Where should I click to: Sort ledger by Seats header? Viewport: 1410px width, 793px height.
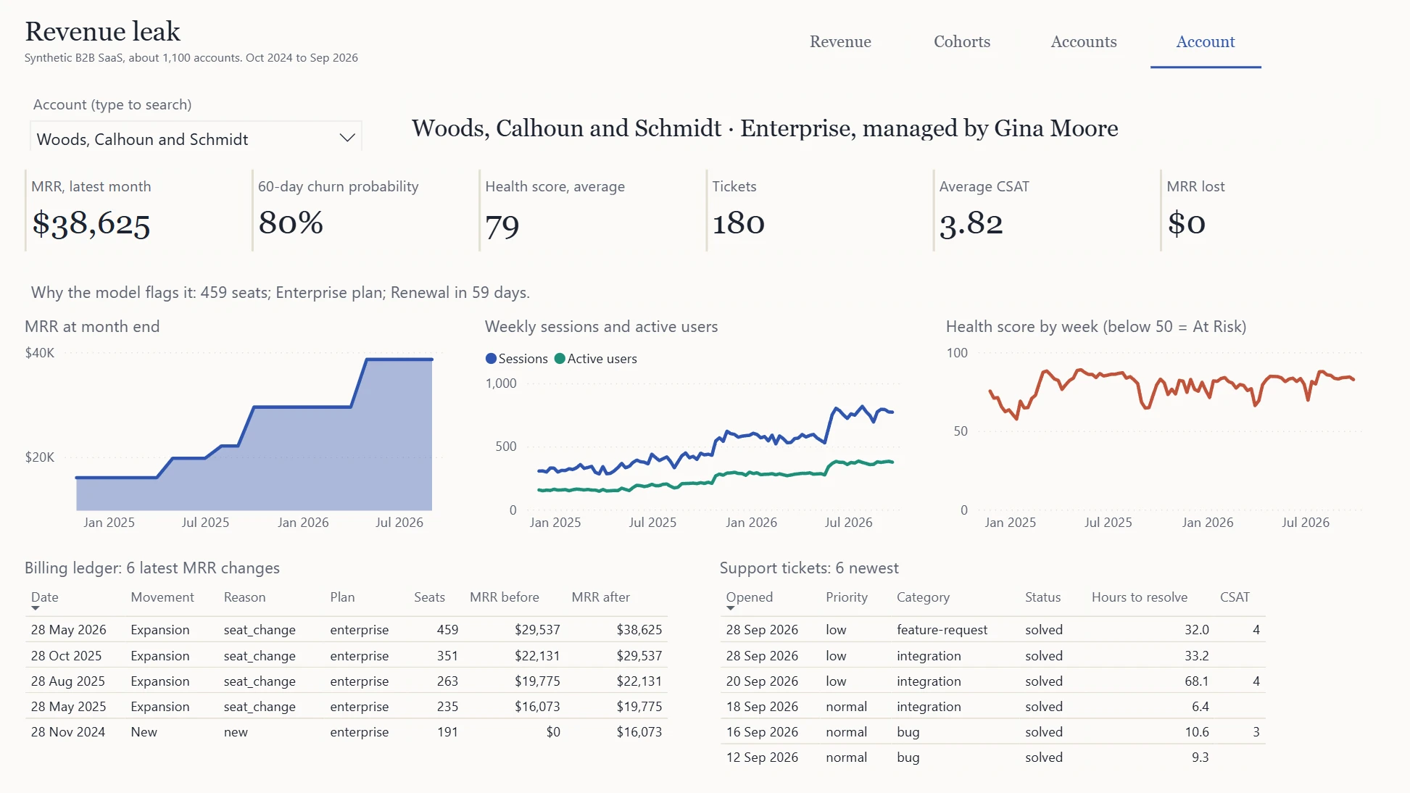pyautogui.click(x=429, y=597)
